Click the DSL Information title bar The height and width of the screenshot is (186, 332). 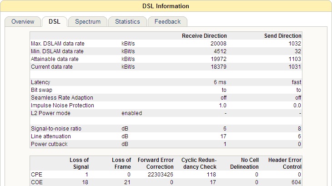tap(166, 6)
